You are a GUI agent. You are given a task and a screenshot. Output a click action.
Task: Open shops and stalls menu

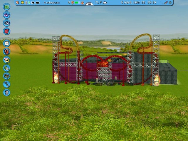[6, 60]
